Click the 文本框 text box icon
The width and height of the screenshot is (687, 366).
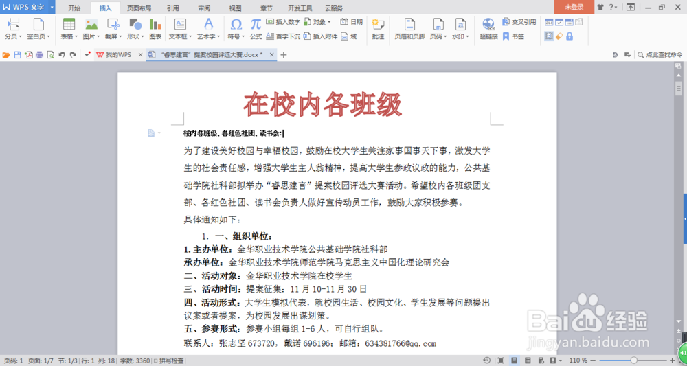(x=180, y=24)
